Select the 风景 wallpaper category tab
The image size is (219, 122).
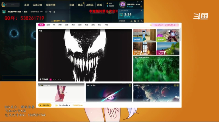60,25
